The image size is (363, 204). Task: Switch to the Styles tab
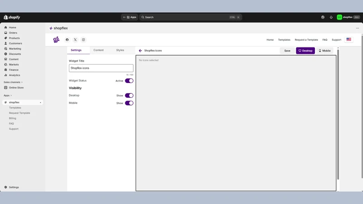click(x=120, y=50)
